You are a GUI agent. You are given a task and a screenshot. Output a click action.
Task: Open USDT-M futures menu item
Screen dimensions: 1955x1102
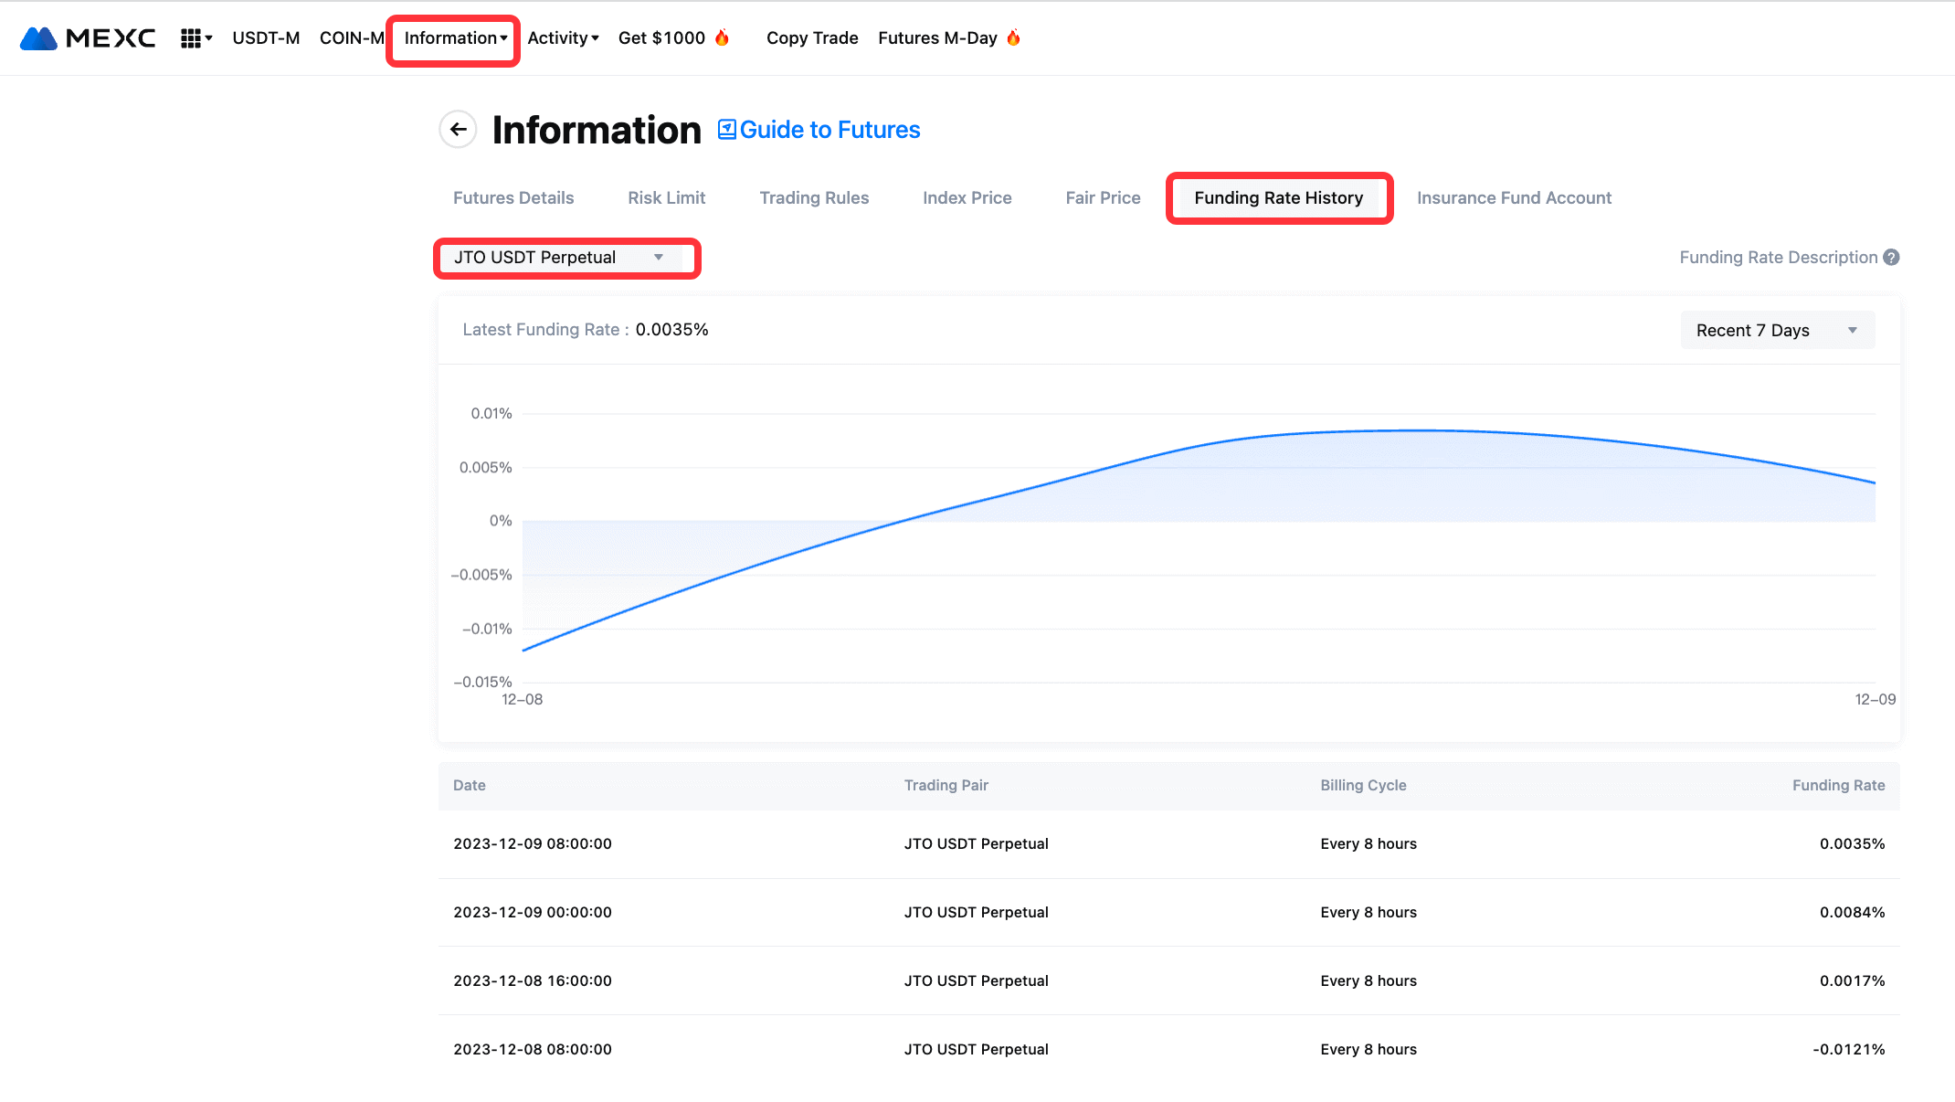click(266, 38)
